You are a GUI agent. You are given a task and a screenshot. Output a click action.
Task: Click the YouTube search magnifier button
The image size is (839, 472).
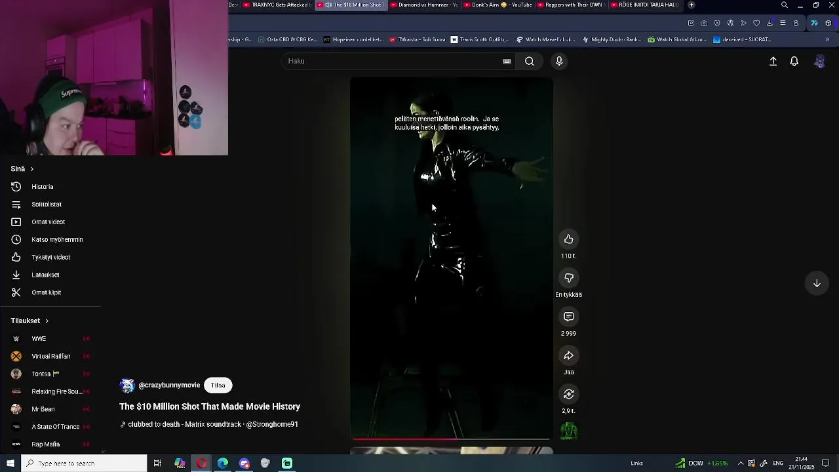(529, 61)
